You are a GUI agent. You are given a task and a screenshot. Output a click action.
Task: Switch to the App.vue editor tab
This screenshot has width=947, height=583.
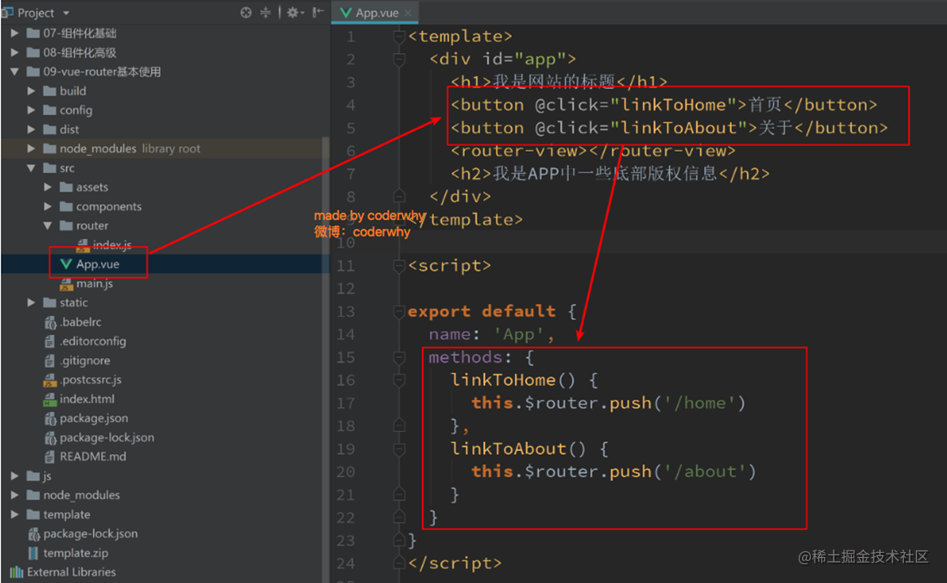point(377,13)
